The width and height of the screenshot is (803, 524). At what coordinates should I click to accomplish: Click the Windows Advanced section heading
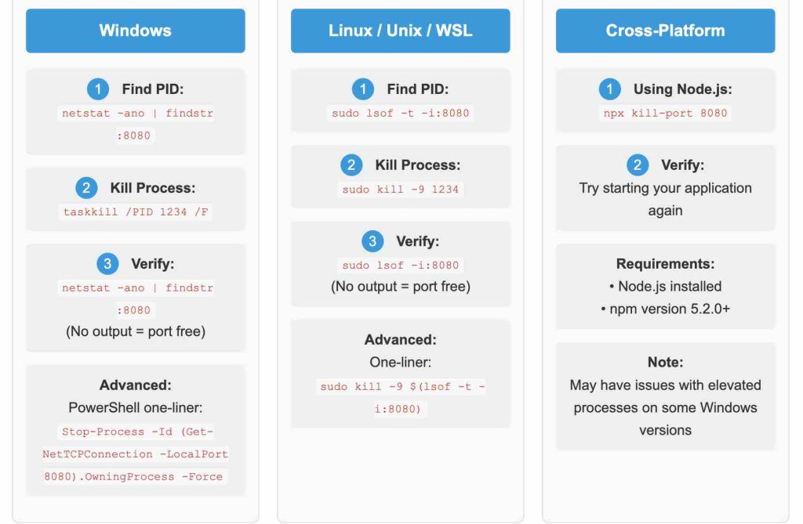135,385
